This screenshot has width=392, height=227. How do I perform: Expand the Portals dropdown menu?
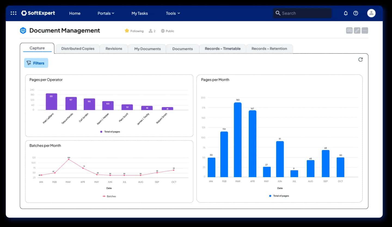(106, 13)
